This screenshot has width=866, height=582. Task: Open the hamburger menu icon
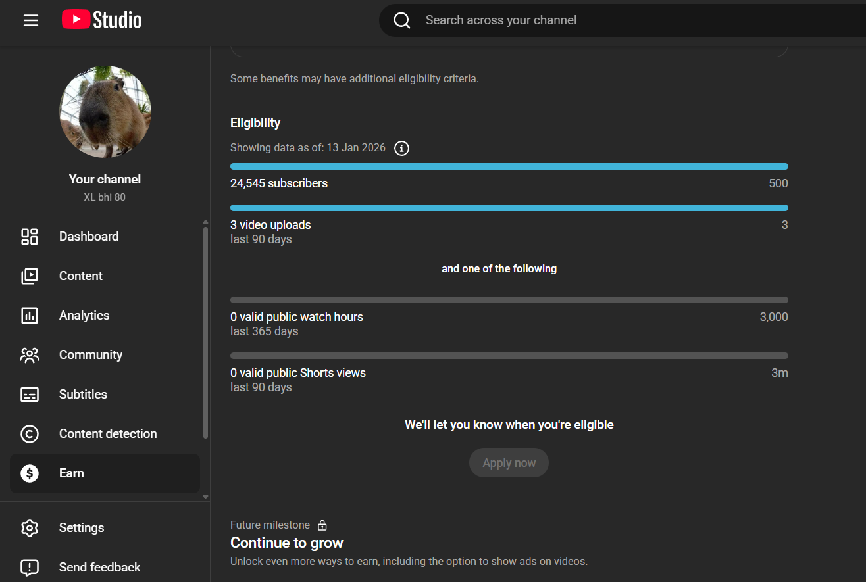31,20
